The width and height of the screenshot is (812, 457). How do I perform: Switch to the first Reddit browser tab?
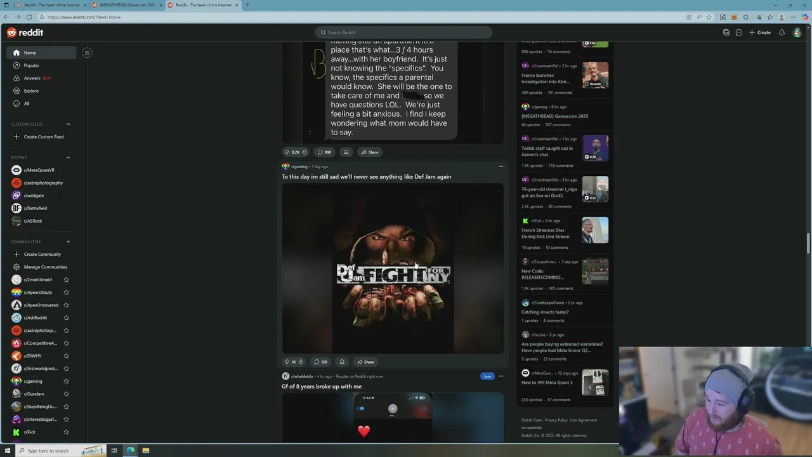51,5
